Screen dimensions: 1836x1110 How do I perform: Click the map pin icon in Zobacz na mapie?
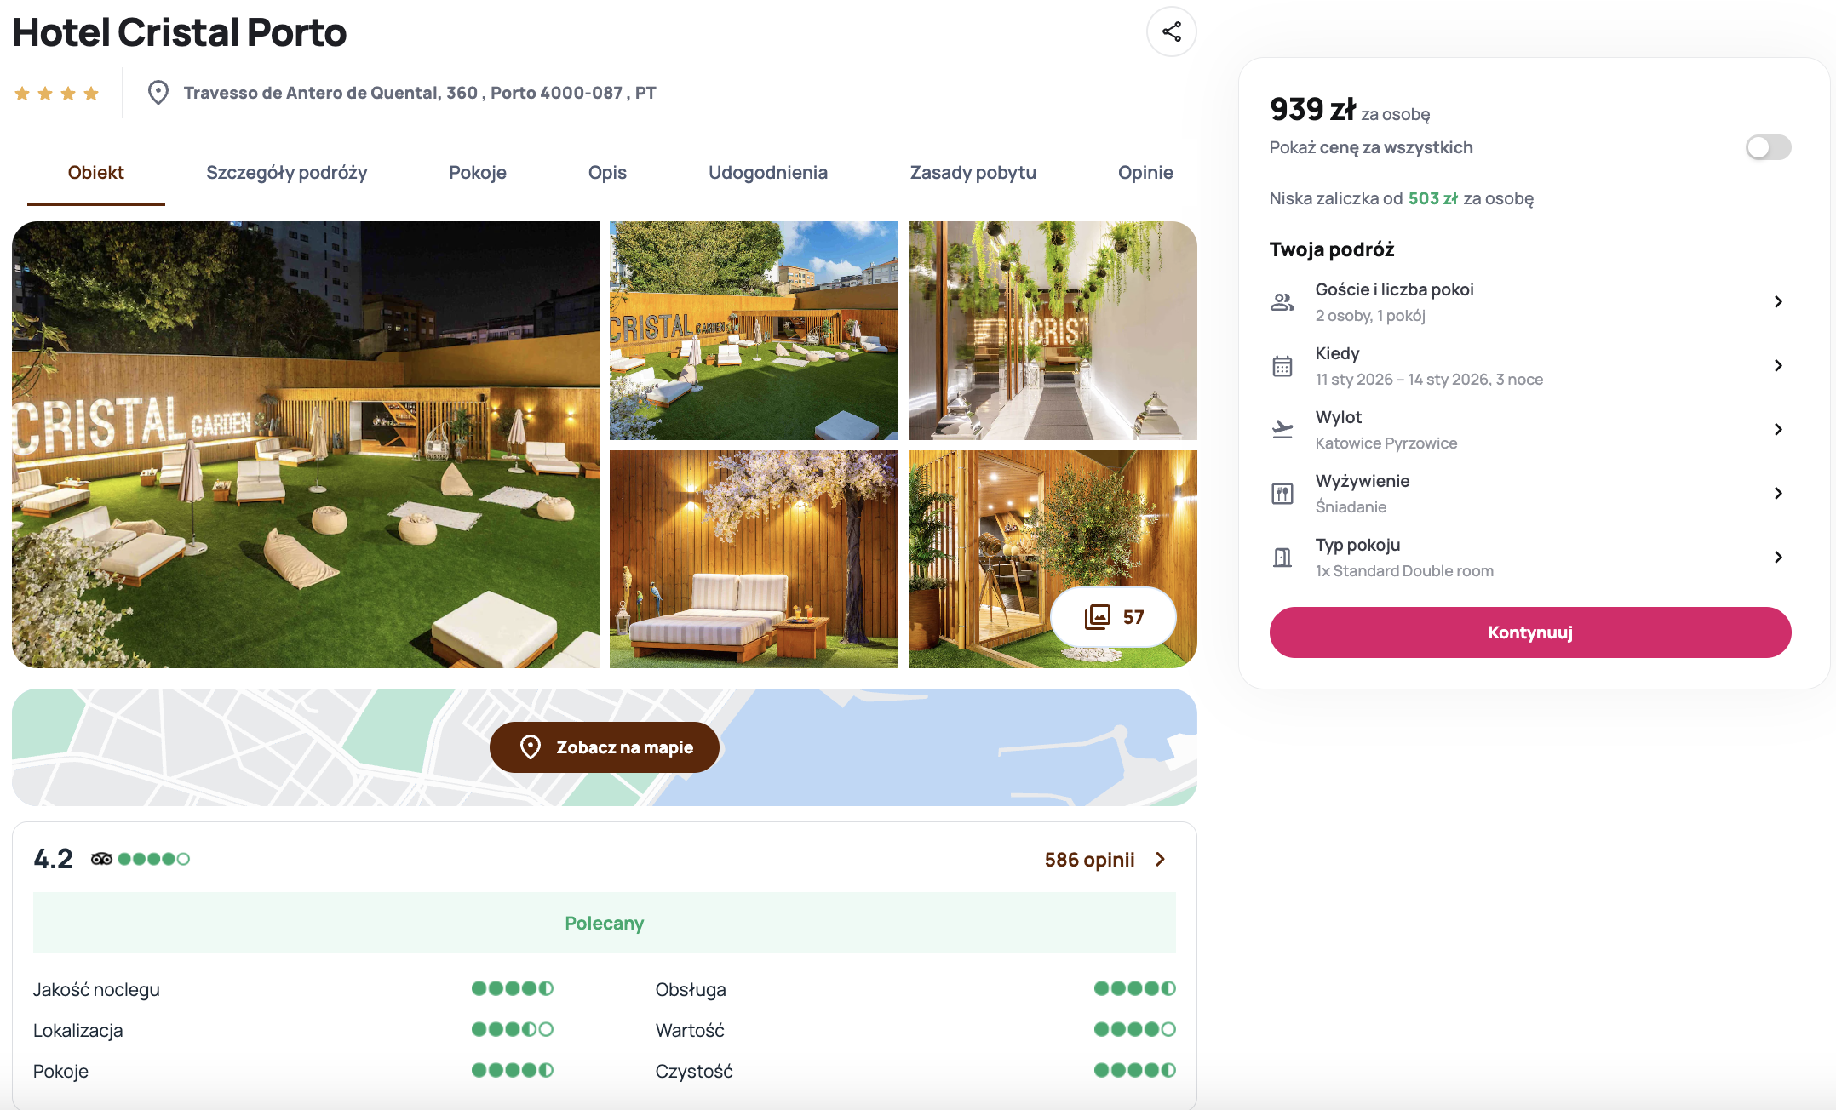tap(531, 747)
